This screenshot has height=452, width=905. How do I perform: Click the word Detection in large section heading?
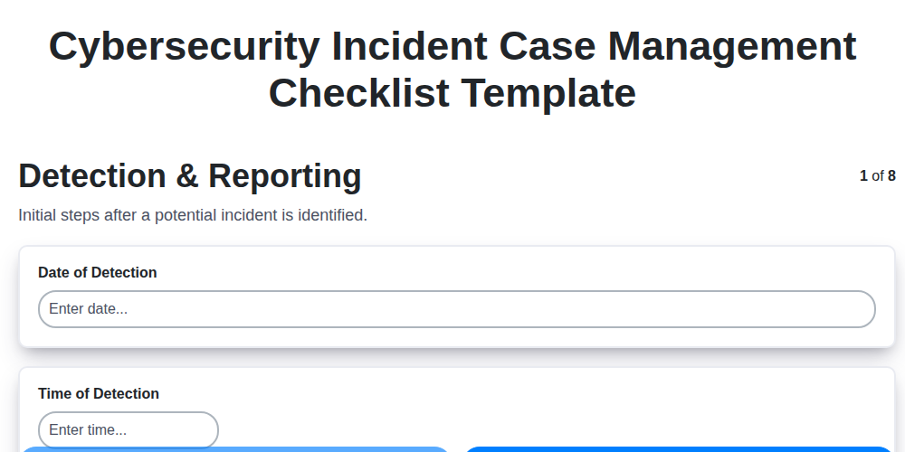92,176
